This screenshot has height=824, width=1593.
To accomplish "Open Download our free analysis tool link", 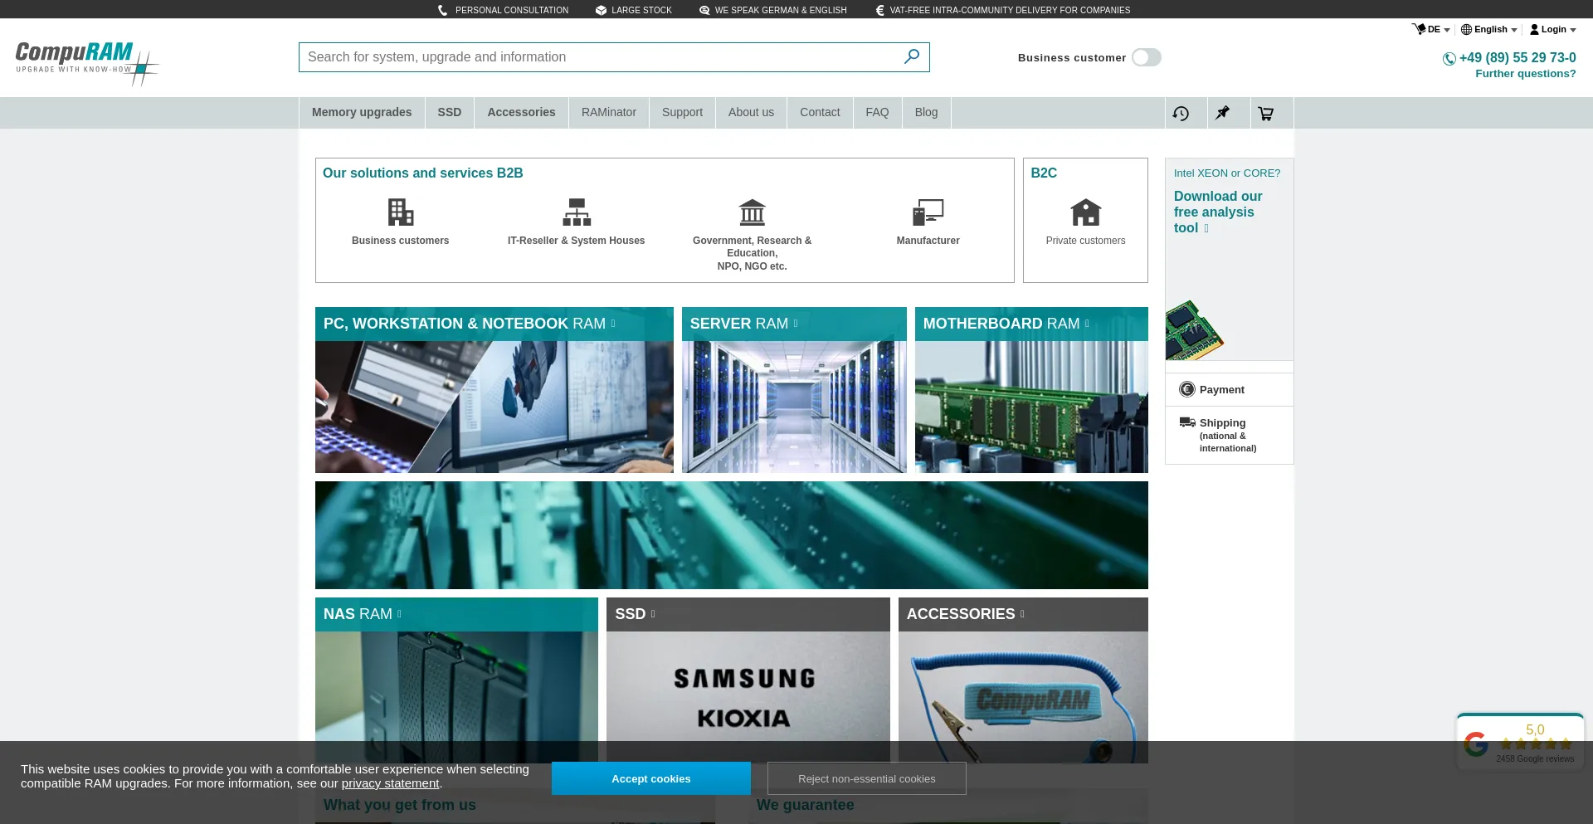I will pyautogui.click(x=1218, y=212).
